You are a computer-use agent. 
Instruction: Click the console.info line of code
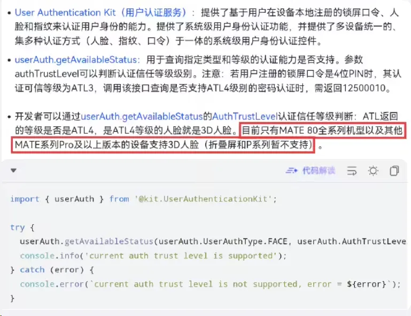pos(153,255)
